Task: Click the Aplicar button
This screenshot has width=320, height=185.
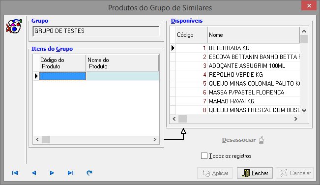Action: (215, 173)
